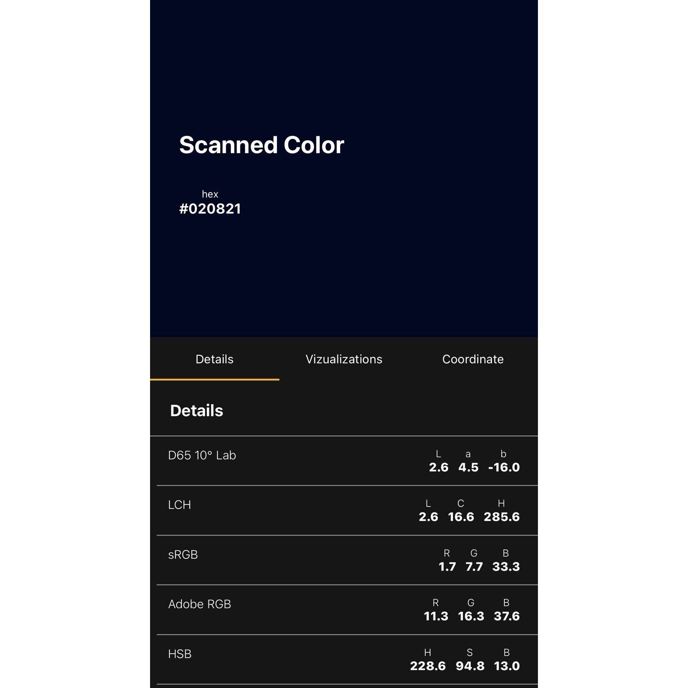688x688 pixels.
Task: Click the Adobe RGB red value 11.3
Action: coord(436,616)
